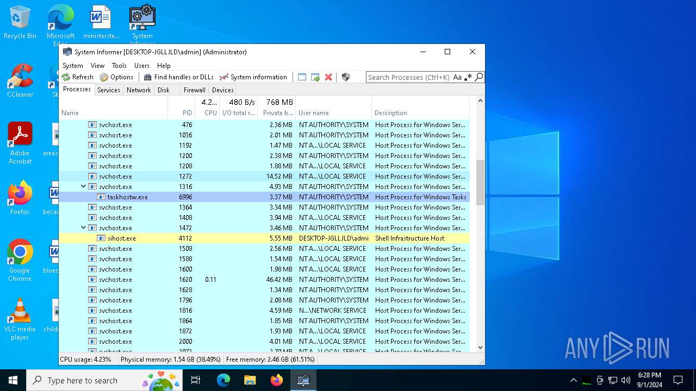Screen dimensions: 696x391
Task: Select the taskhostw.exe process row
Action: [x=264, y=197]
